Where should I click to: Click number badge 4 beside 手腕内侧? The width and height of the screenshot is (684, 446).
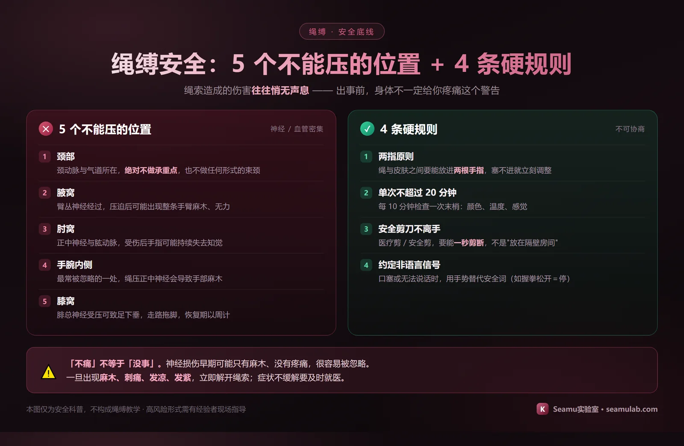(x=44, y=265)
